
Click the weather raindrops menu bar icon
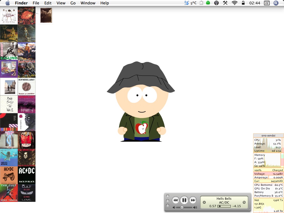click(x=187, y=3)
